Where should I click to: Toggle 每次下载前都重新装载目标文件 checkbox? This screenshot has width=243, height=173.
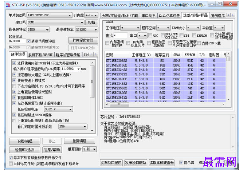(10, 158)
